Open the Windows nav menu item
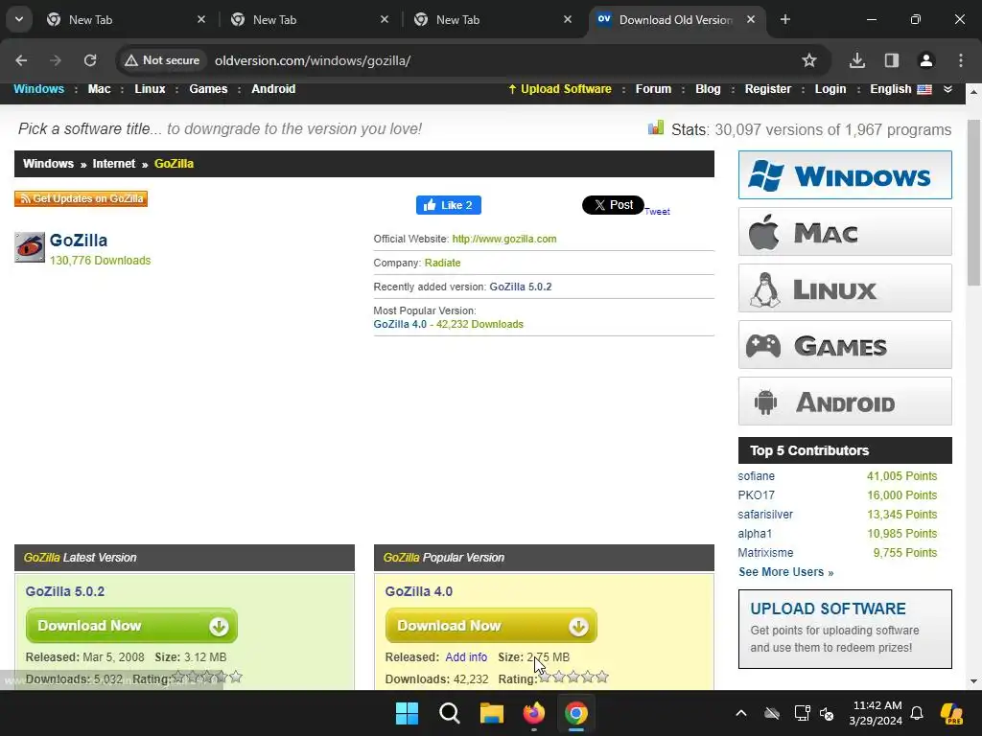Viewport: 982px width, 736px height. (x=38, y=89)
